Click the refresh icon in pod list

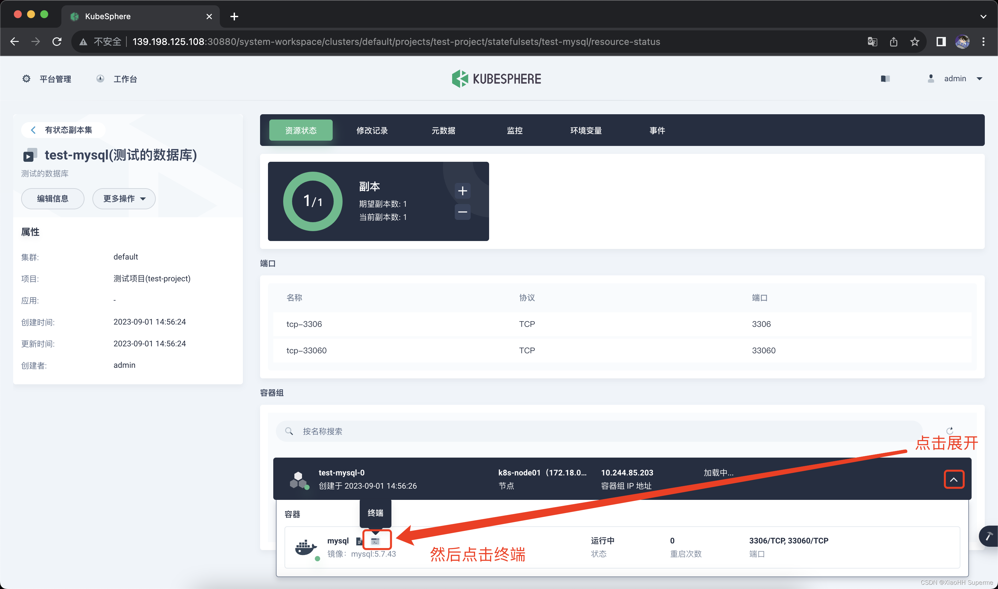coord(949,431)
